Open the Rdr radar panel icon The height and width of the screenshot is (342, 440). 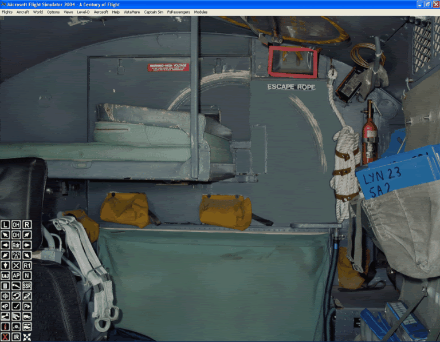coord(16,245)
